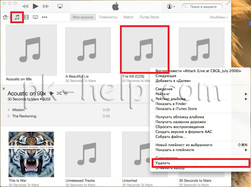Choose Воспроизвести «Attack (Live at CBGB…)» menu item
The height and width of the screenshot is (187, 251).
(200, 71)
